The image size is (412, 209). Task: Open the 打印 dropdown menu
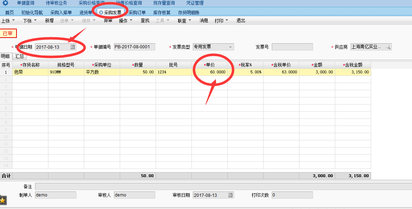pos(221,21)
